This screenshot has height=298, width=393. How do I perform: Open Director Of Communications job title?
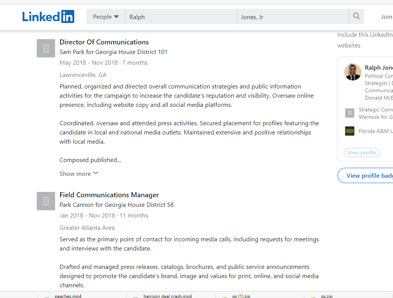[104, 42]
